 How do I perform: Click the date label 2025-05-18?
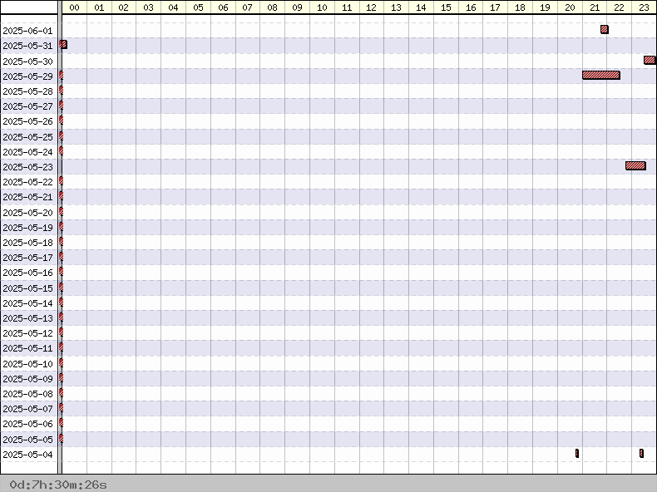(27, 244)
